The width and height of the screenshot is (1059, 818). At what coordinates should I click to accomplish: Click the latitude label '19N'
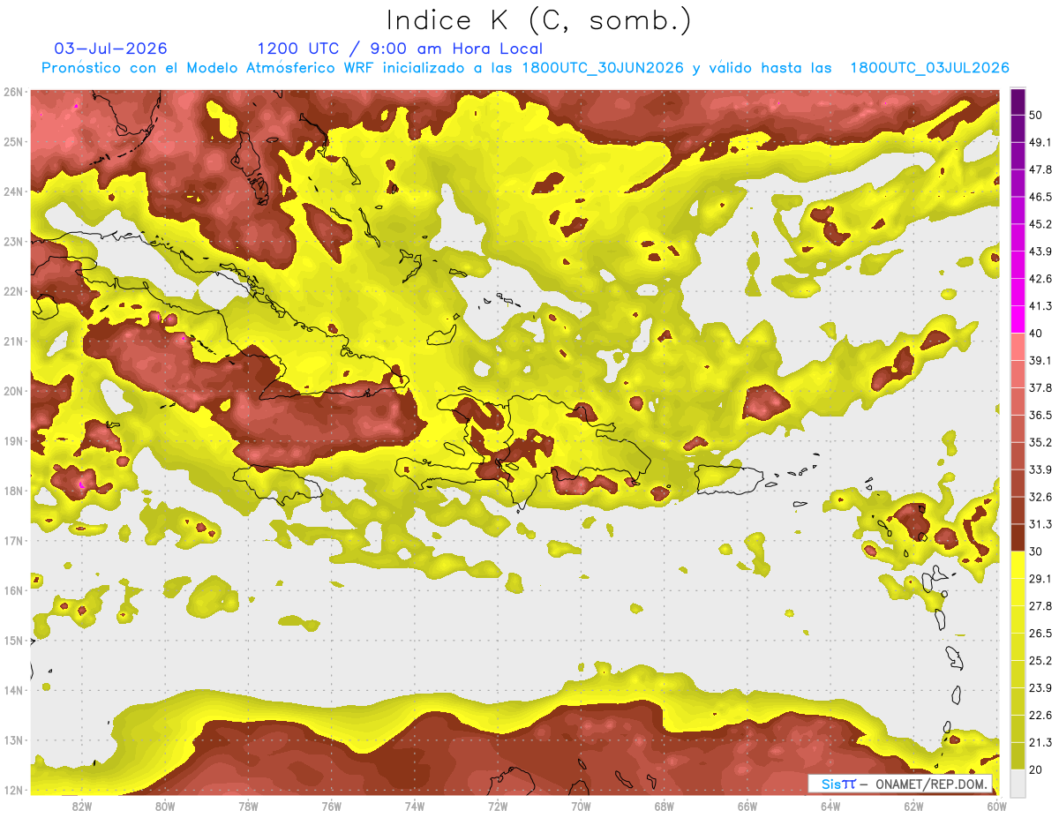(13, 441)
